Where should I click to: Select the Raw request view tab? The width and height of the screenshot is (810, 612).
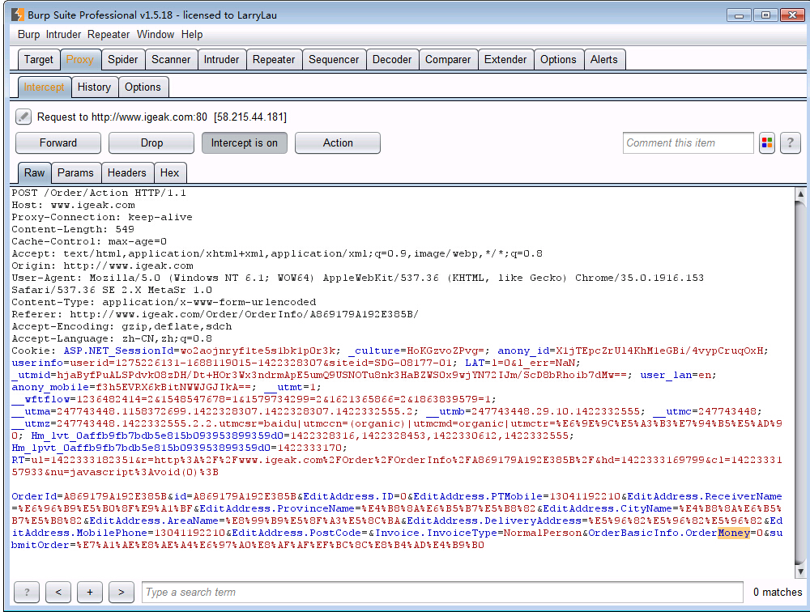tap(35, 172)
